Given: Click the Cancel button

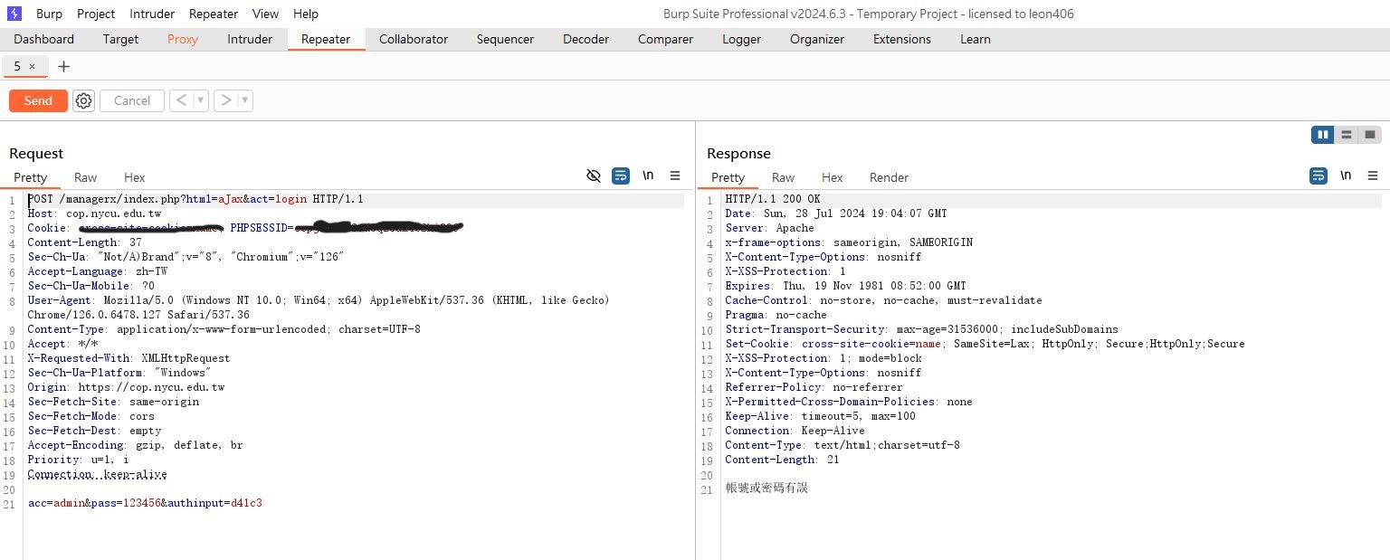Looking at the screenshot, I should [132, 100].
